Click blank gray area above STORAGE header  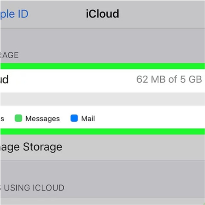(x=102, y=39)
